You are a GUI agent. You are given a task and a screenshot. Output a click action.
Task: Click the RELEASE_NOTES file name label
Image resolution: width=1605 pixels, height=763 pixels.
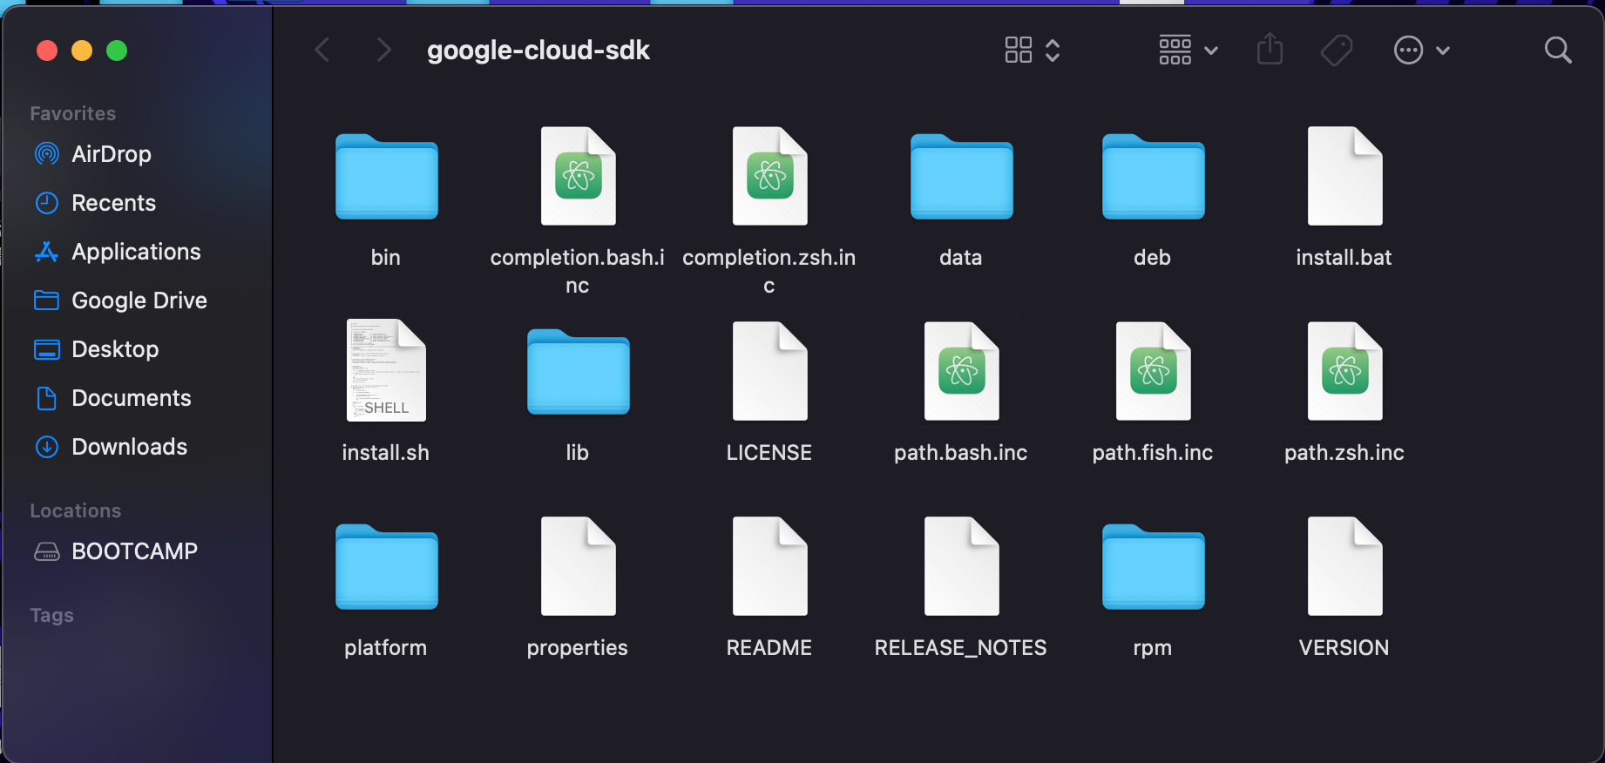pyautogui.click(x=961, y=647)
